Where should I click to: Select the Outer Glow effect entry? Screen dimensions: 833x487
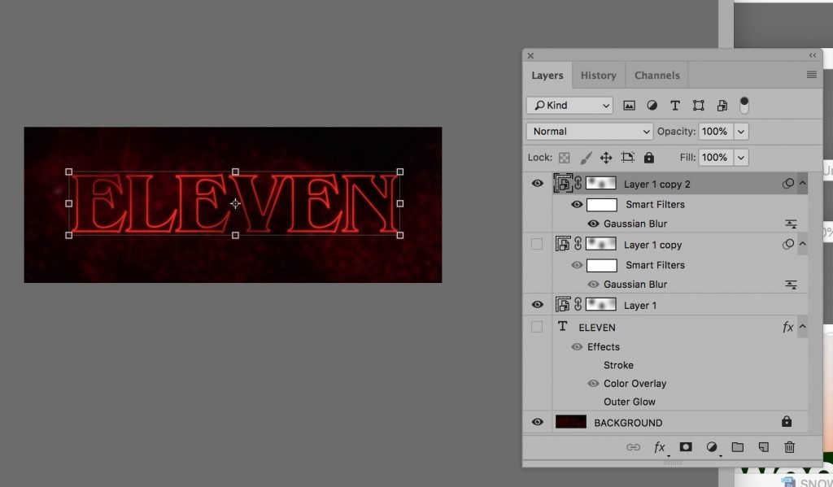tap(629, 402)
